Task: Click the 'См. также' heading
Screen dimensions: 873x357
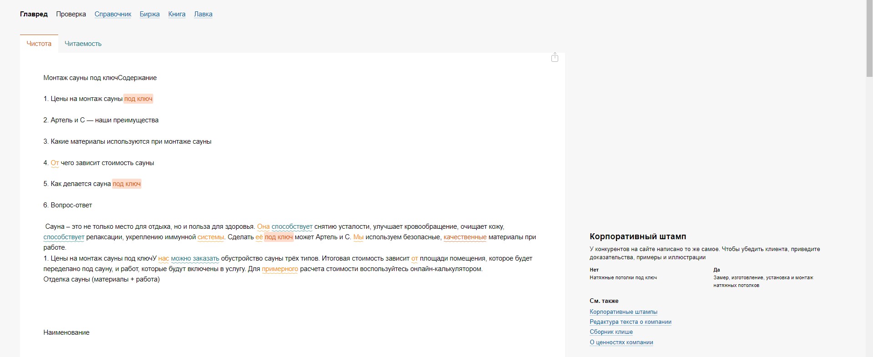Action: pyautogui.click(x=604, y=301)
